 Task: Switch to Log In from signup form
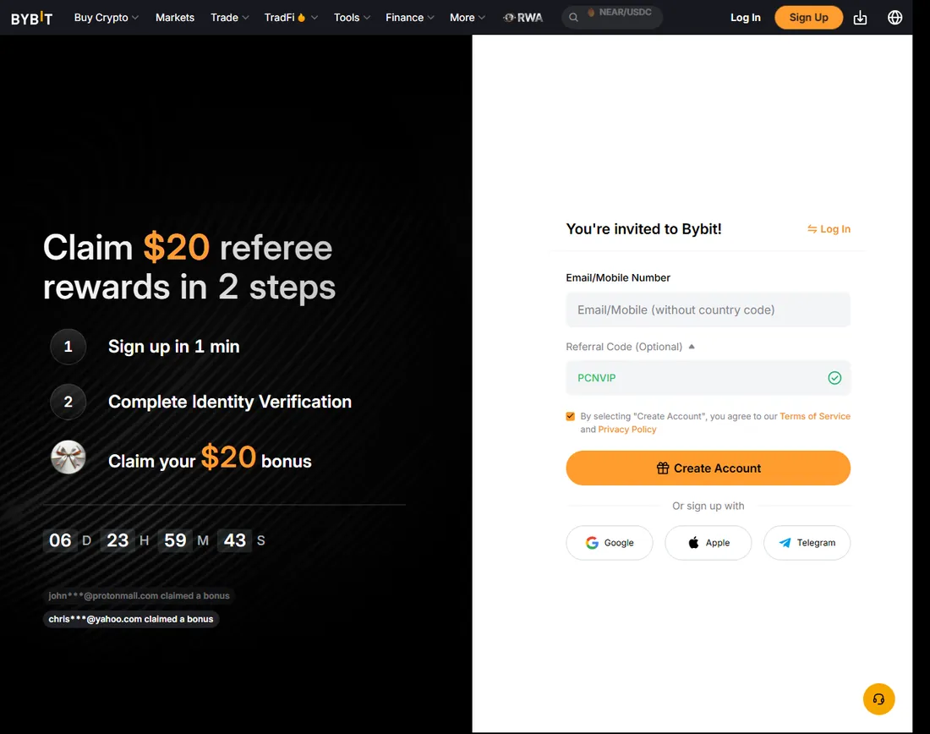coord(829,229)
